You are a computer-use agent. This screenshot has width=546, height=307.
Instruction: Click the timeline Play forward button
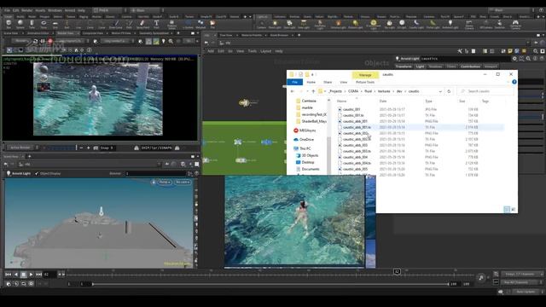coord(31,275)
